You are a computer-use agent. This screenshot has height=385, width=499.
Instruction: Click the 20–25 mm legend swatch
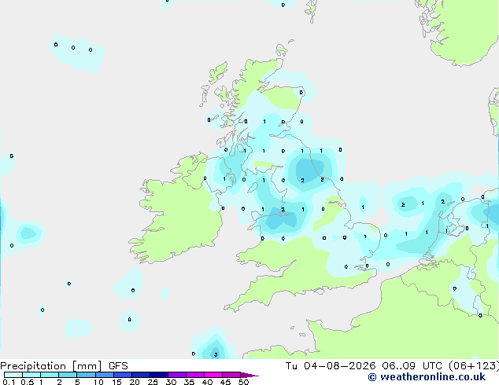pos(140,375)
